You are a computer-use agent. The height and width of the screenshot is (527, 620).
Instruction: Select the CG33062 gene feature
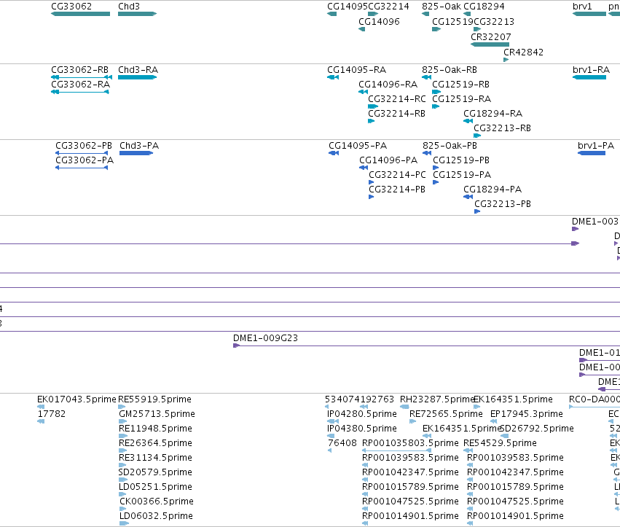click(81, 14)
